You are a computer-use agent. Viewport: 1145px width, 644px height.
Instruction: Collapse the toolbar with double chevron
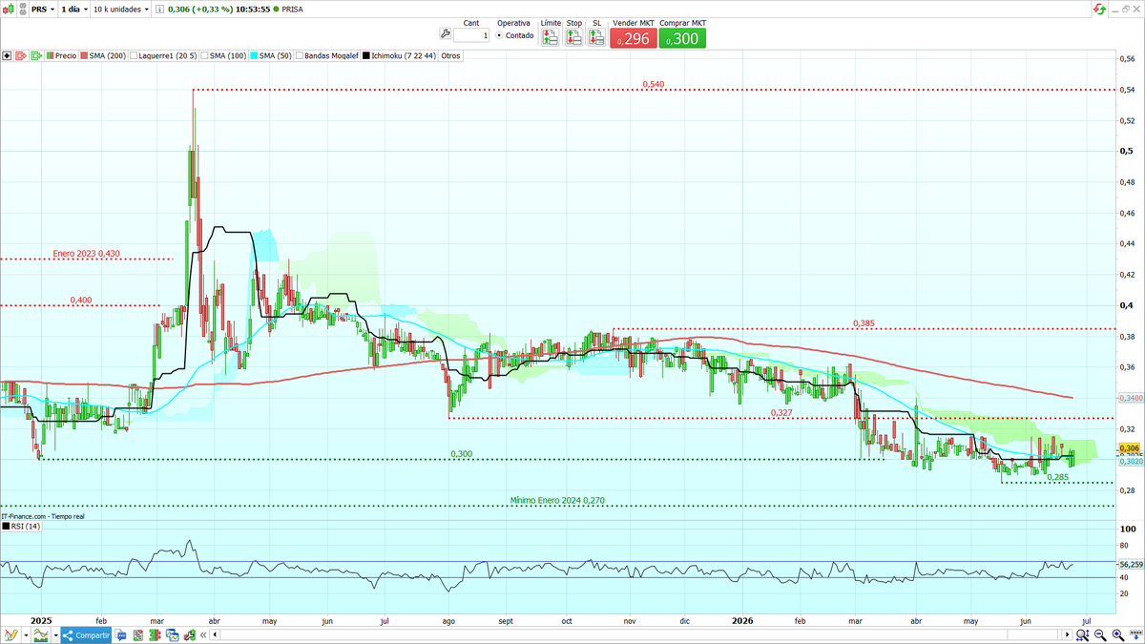pyautogui.click(x=201, y=634)
